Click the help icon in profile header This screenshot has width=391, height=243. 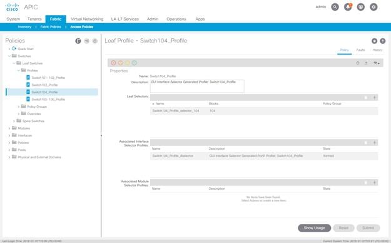click(x=382, y=41)
